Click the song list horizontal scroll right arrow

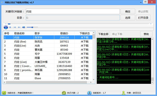point(91,82)
